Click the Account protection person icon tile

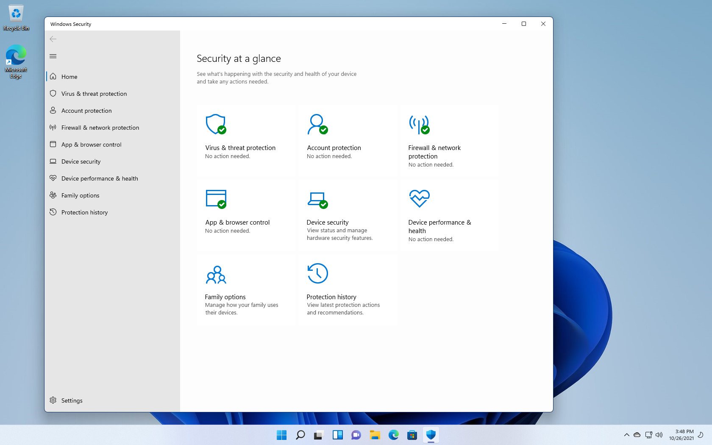click(x=318, y=124)
